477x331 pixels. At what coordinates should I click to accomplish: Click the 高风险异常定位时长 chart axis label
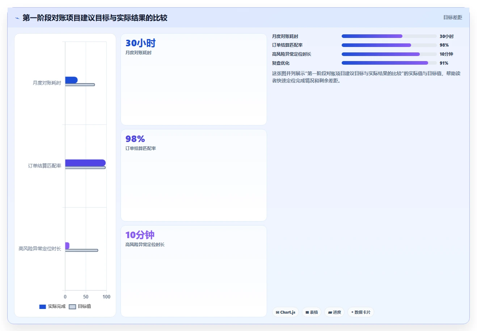tap(40, 249)
